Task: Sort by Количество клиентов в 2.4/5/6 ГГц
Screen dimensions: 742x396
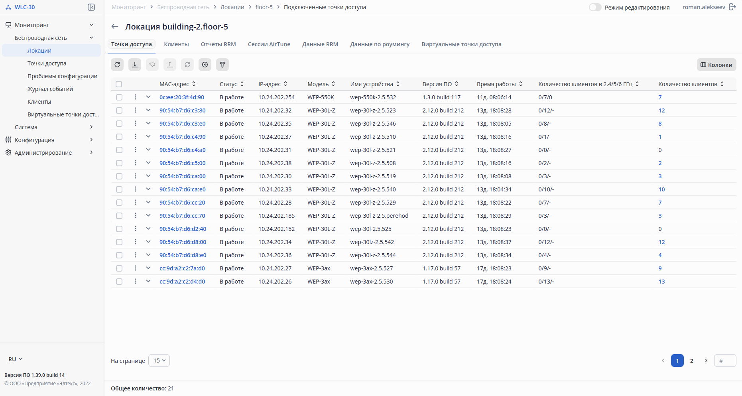Action: click(637, 84)
